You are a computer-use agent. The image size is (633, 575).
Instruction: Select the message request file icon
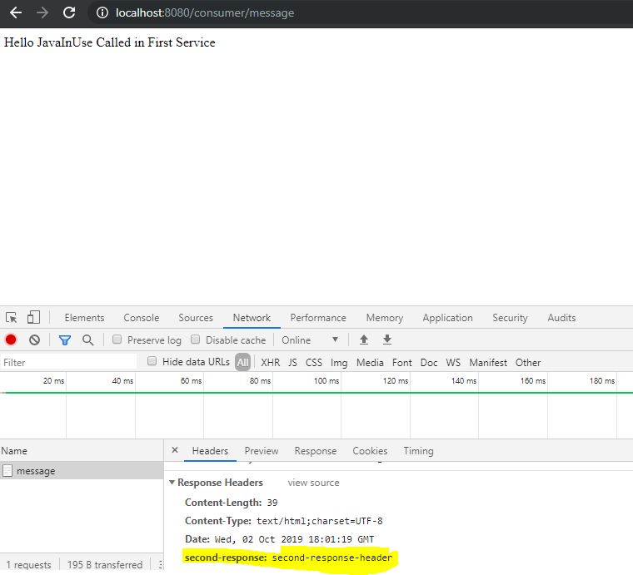tap(7, 470)
